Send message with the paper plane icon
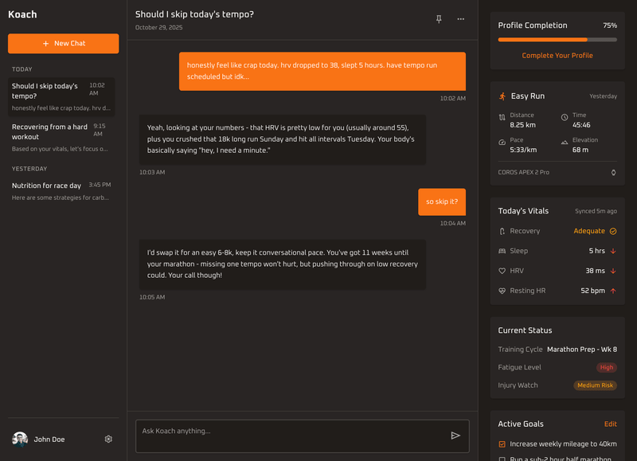 (x=455, y=436)
